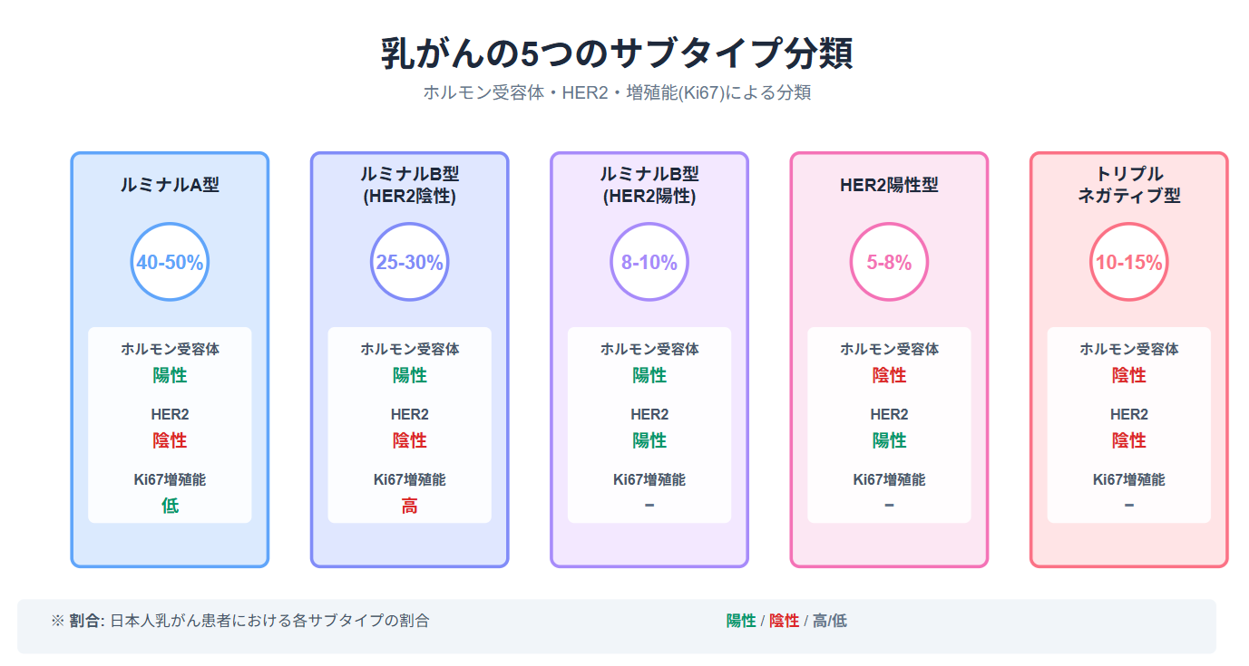Click the green 陽性 legend label

pos(741,621)
